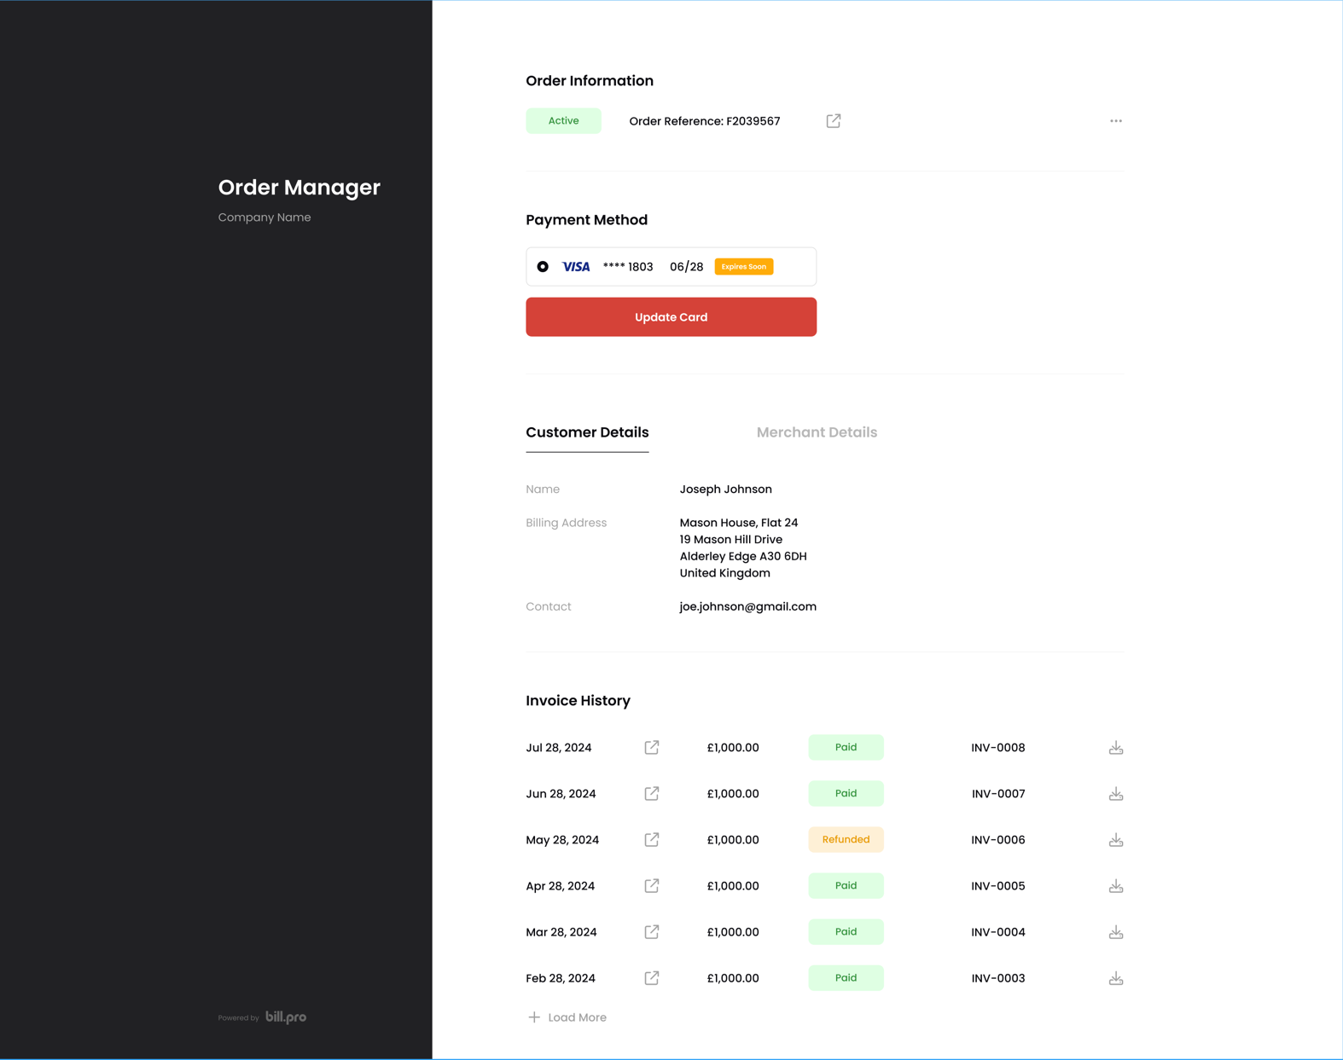Download invoice INV-0003
Image resolution: width=1343 pixels, height=1060 pixels.
(1116, 978)
